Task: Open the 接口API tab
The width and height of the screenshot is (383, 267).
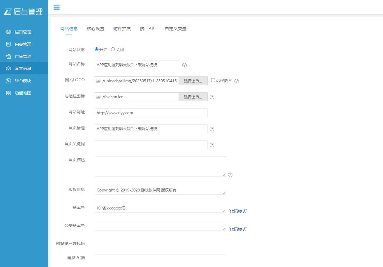Action: click(x=147, y=28)
